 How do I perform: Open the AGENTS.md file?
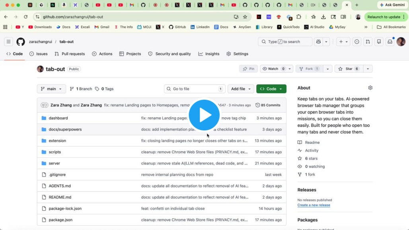60,186
